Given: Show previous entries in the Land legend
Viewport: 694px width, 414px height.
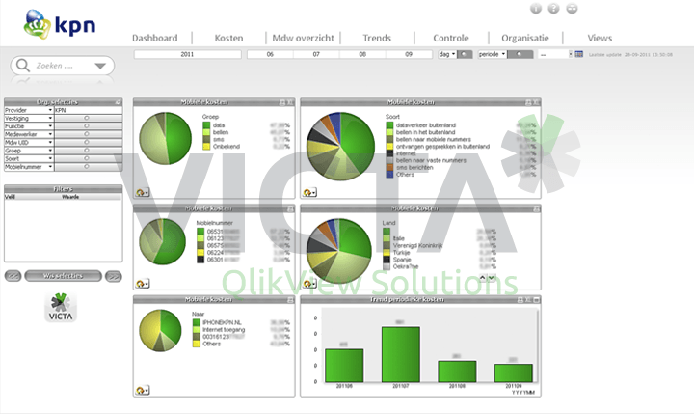Looking at the screenshot, I should [x=483, y=278].
